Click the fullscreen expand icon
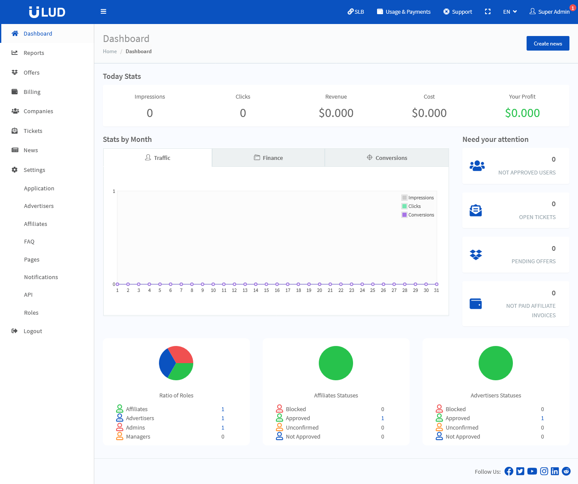This screenshot has width=578, height=484. [488, 12]
